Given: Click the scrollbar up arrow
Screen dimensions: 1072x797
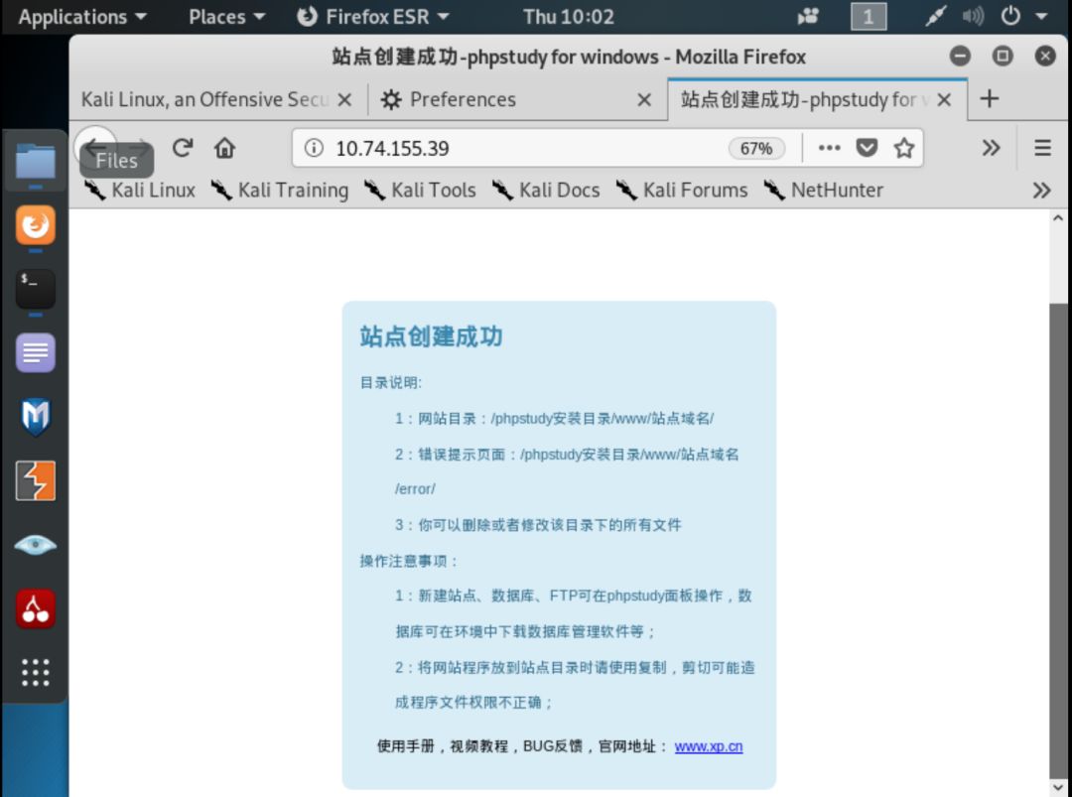Looking at the screenshot, I should click(1058, 218).
